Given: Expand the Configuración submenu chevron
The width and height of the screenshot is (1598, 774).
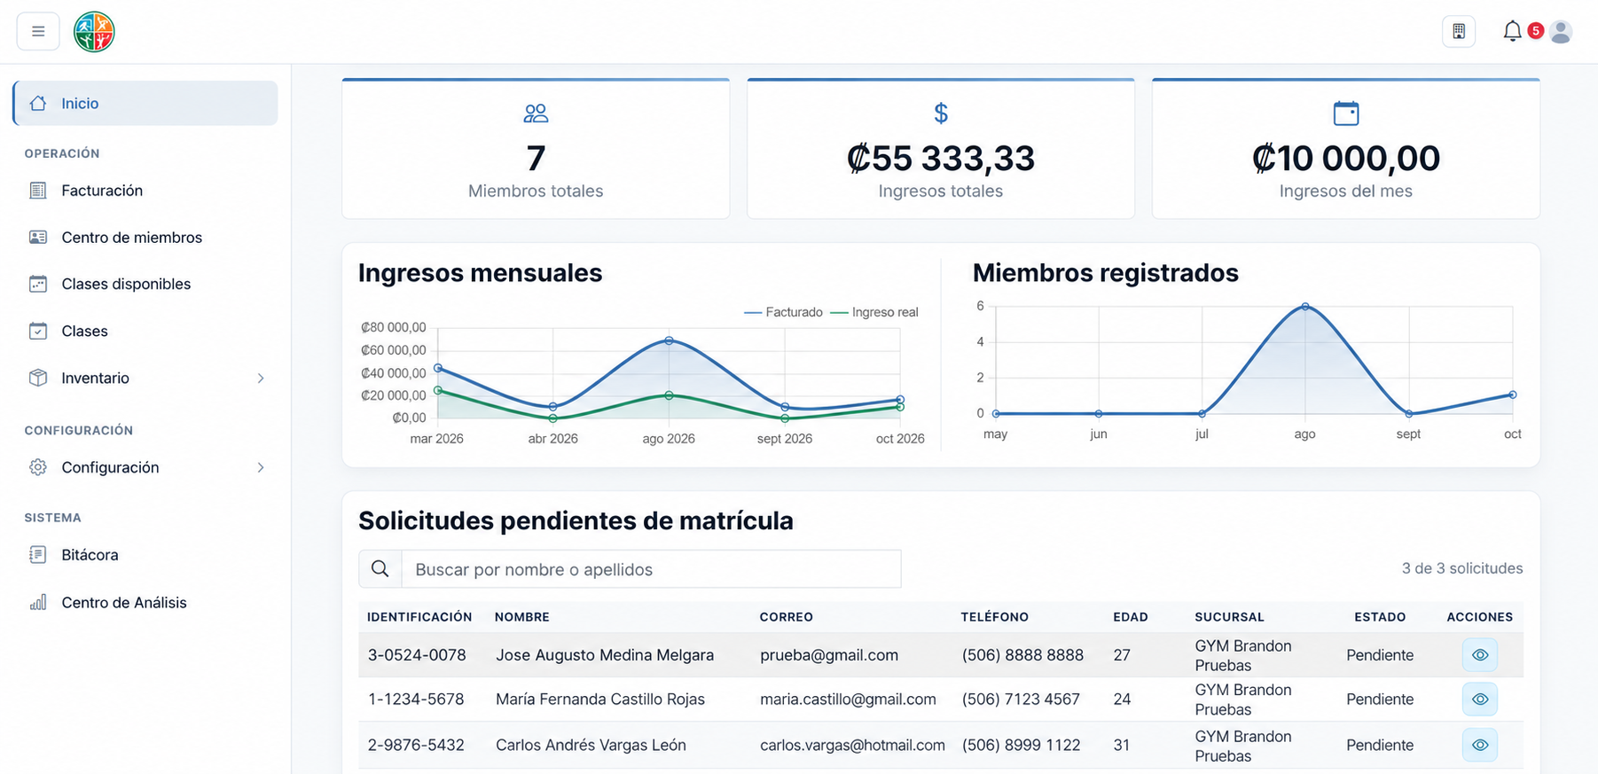Looking at the screenshot, I should point(261,468).
